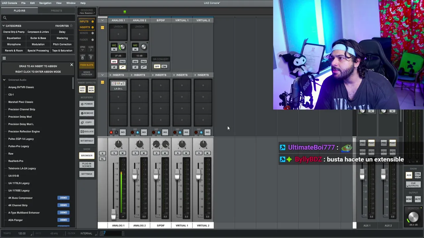Click the search magnifier icon in browser
The image size is (424, 238).
tap(5, 18)
